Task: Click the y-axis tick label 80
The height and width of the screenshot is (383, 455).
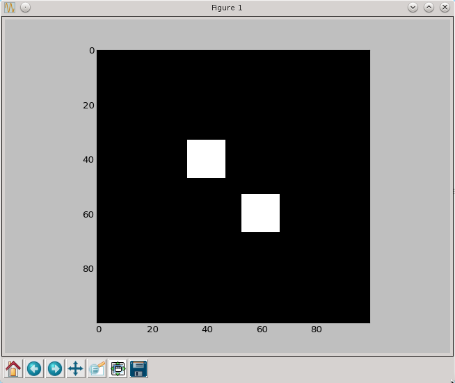Action: (89, 269)
